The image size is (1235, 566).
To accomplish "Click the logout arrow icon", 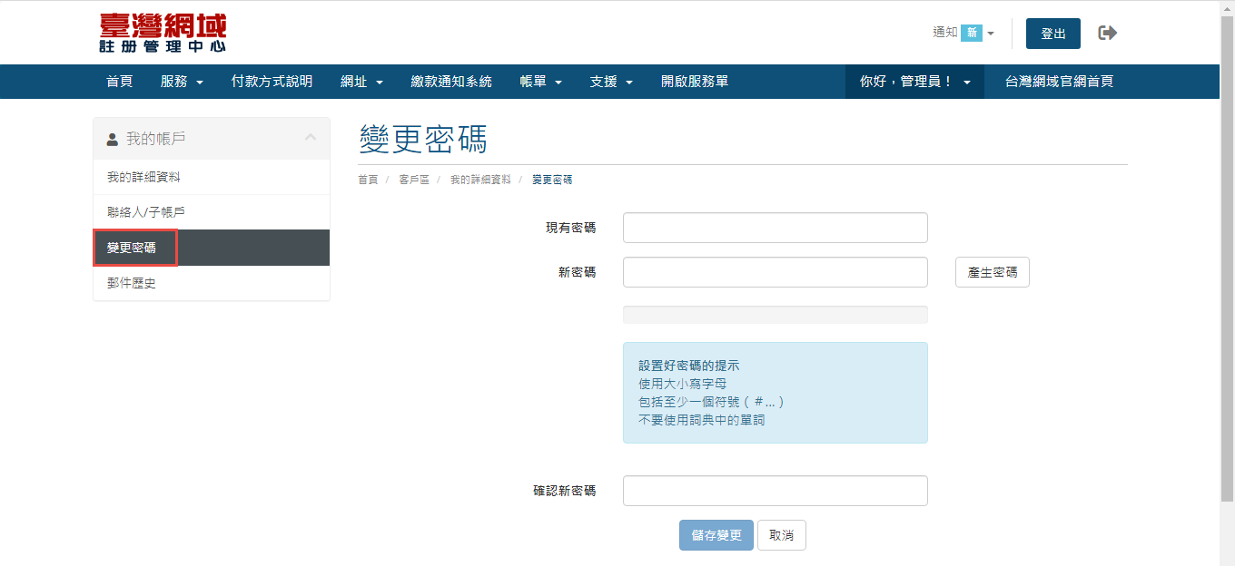I will [x=1107, y=34].
